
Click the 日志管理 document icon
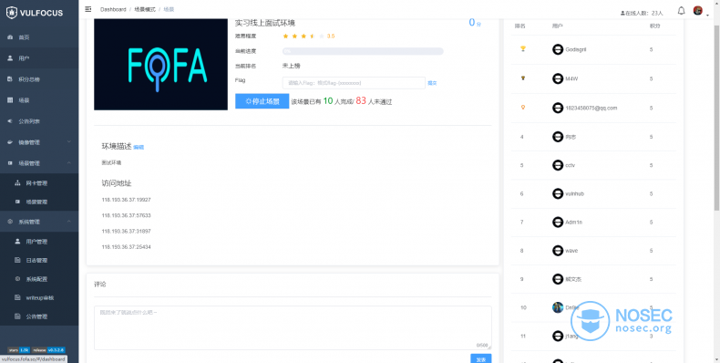point(18,260)
